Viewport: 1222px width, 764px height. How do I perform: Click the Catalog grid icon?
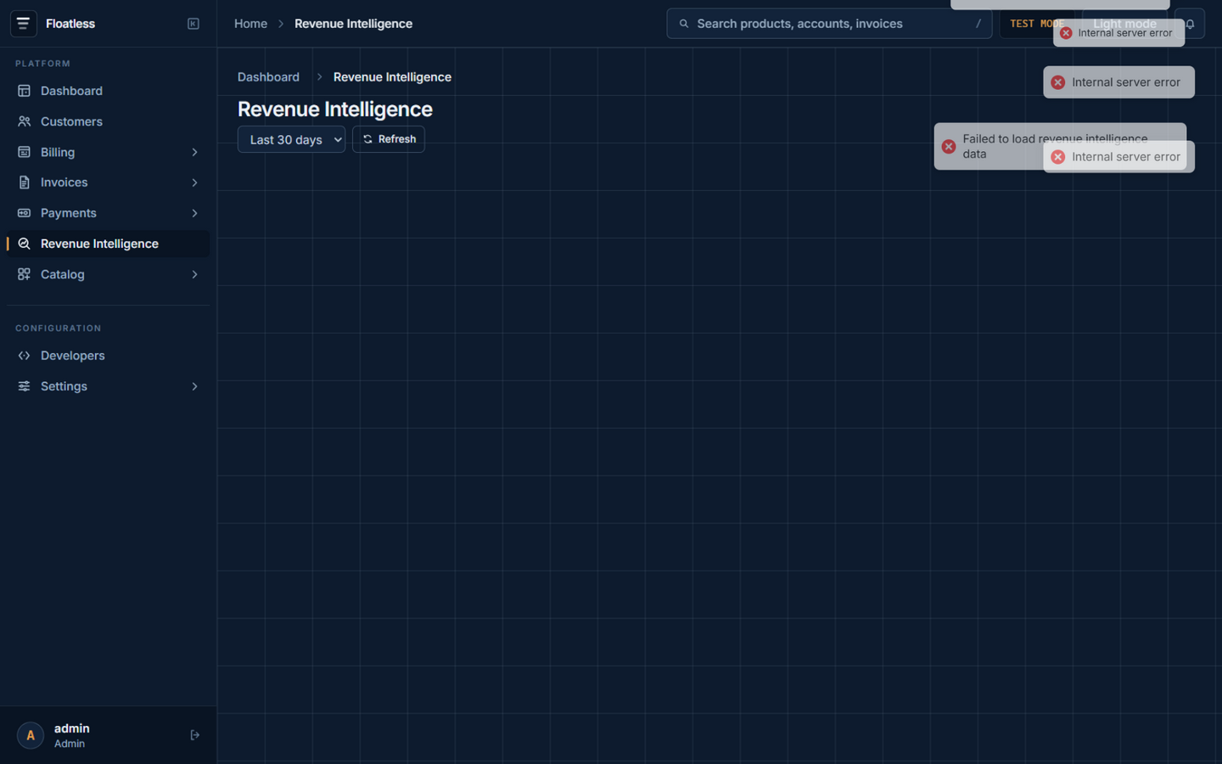24,274
